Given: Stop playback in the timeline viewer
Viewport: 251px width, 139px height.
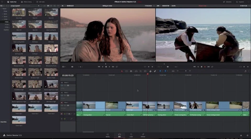Looking at the screenshot, I should click(201, 67).
